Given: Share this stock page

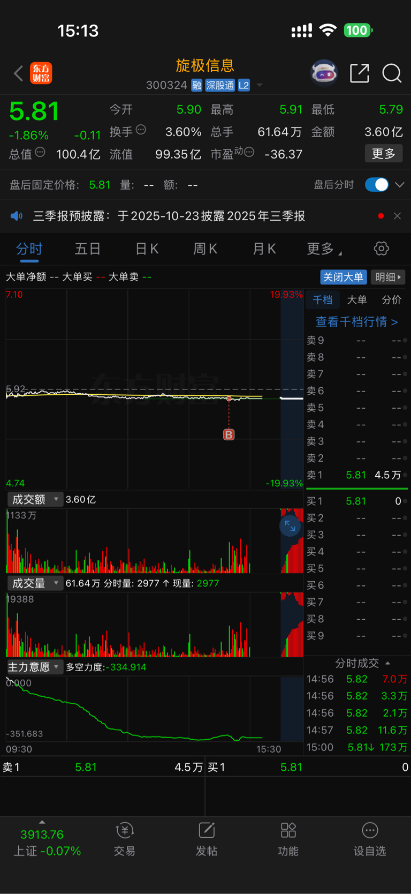Looking at the screenshot, I should coord(360,73).
